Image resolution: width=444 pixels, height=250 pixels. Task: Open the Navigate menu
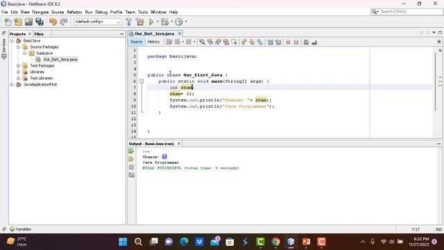pyautogui.click(x=40, y=12)
